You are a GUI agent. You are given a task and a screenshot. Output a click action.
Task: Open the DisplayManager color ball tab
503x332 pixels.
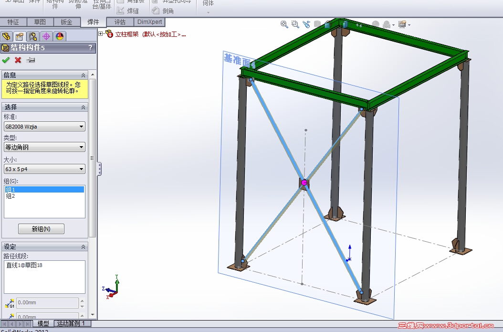click(x=60, y=36)
